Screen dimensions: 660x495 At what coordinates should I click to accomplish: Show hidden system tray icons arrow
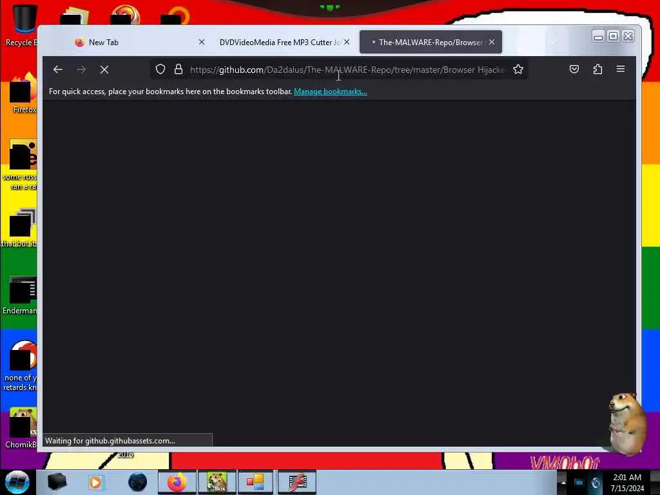click(563, 482)
